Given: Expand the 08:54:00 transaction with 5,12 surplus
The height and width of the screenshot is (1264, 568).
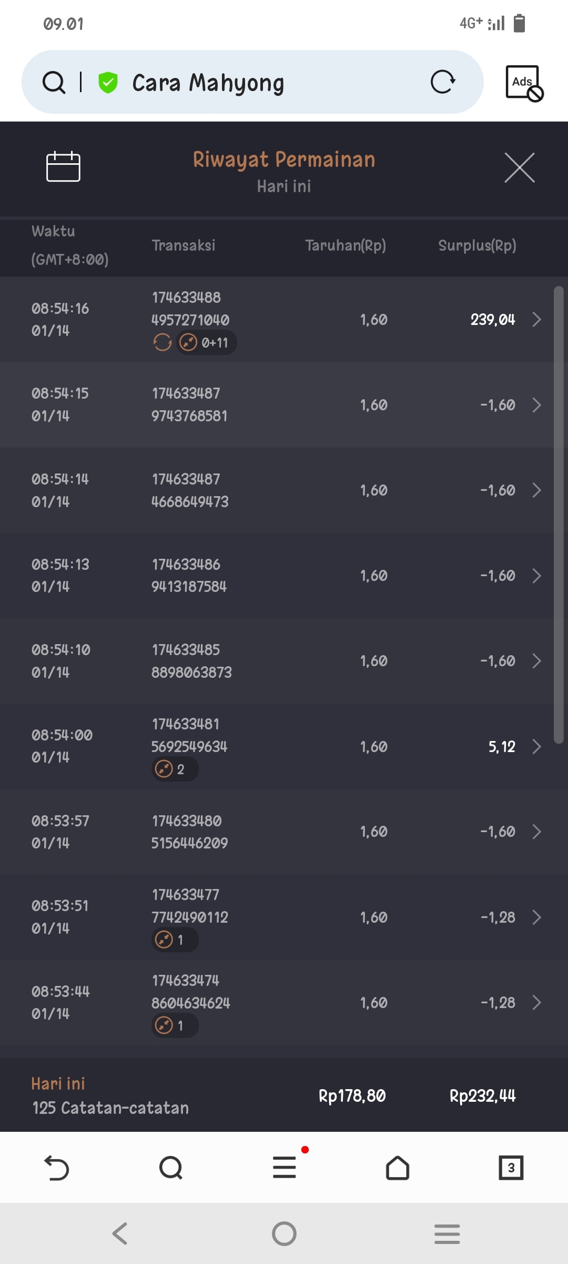Looking at the screenshot, I should pyautogui.click(x=536, y=746).
